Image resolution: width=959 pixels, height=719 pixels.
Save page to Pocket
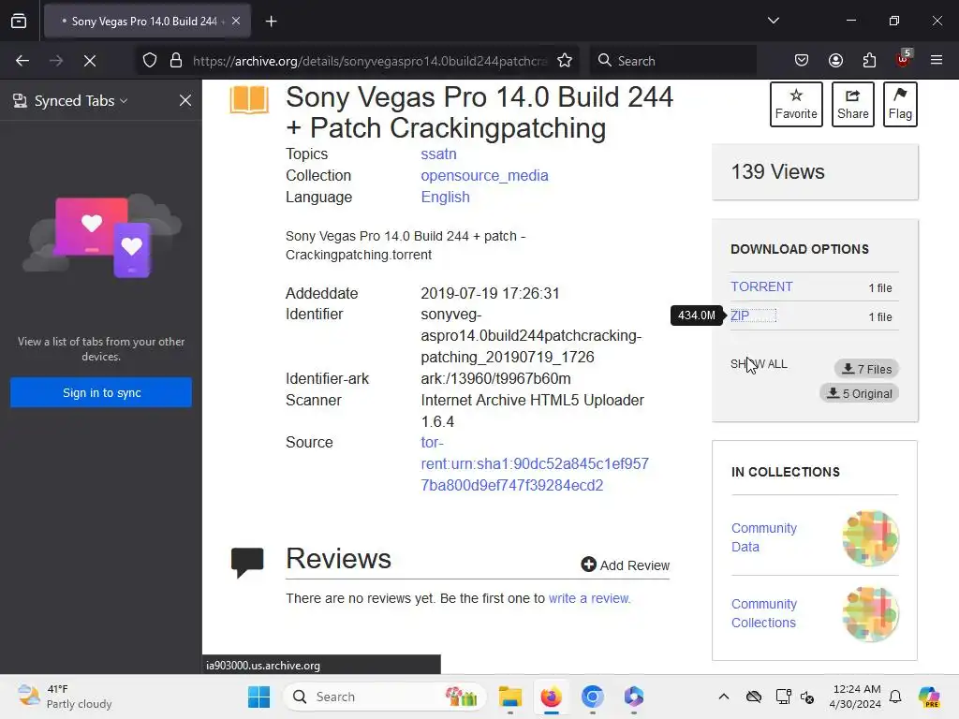(802, 61)
